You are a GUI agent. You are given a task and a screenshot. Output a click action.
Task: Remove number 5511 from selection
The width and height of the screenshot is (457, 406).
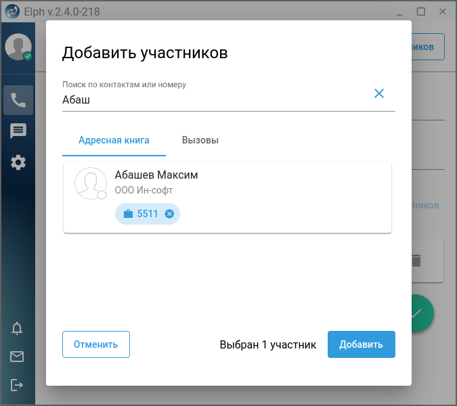click(169, 214)
